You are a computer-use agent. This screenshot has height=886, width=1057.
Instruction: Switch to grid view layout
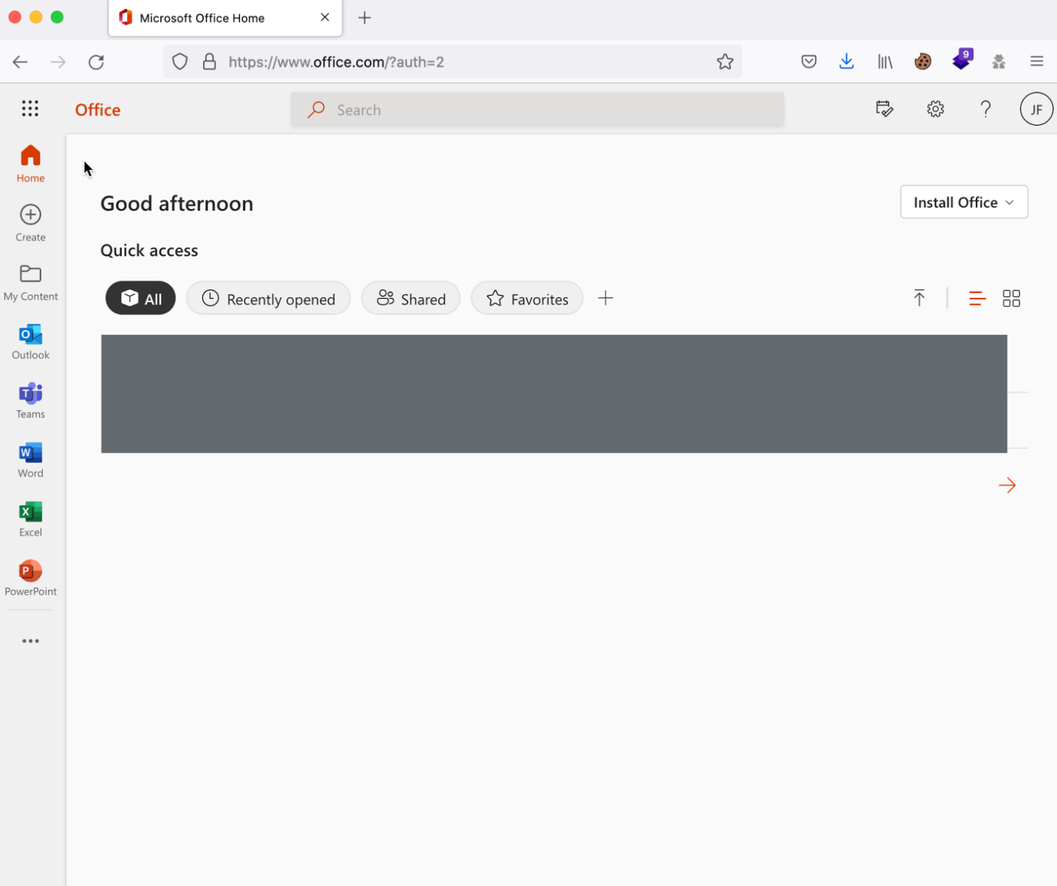coord(1011,299)
